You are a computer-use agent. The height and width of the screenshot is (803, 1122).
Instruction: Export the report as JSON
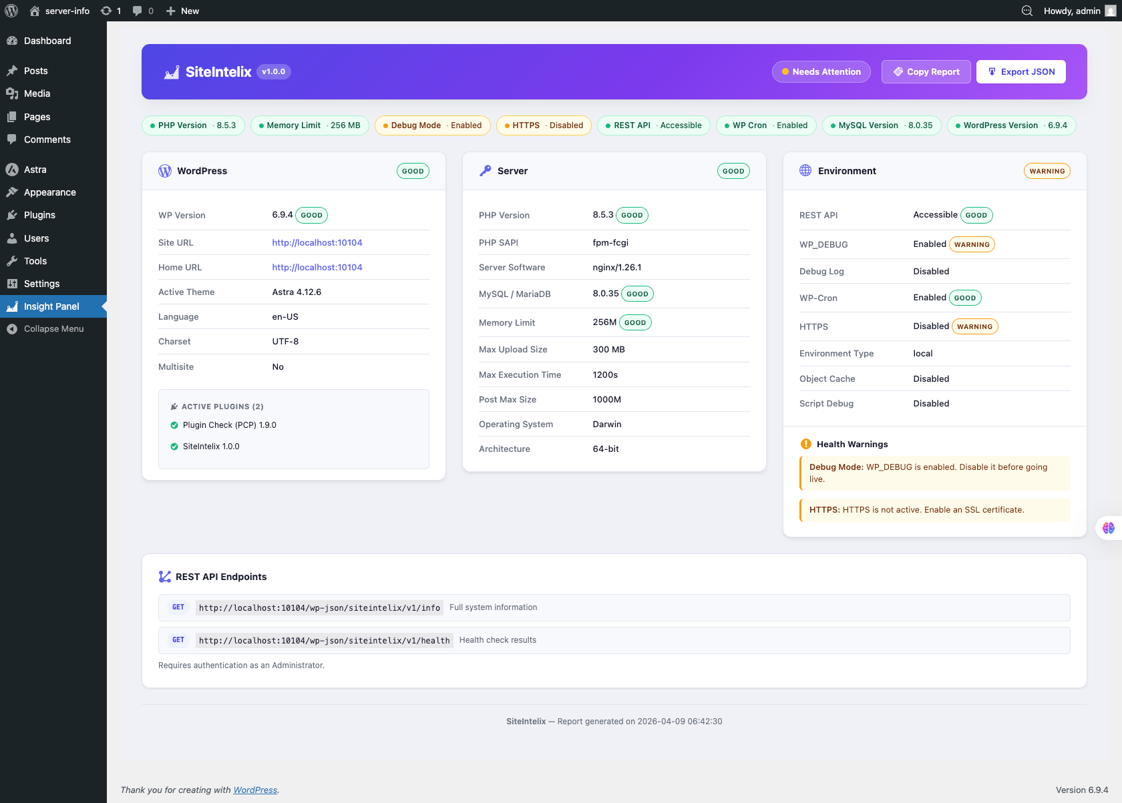[x=1021, y=71]
